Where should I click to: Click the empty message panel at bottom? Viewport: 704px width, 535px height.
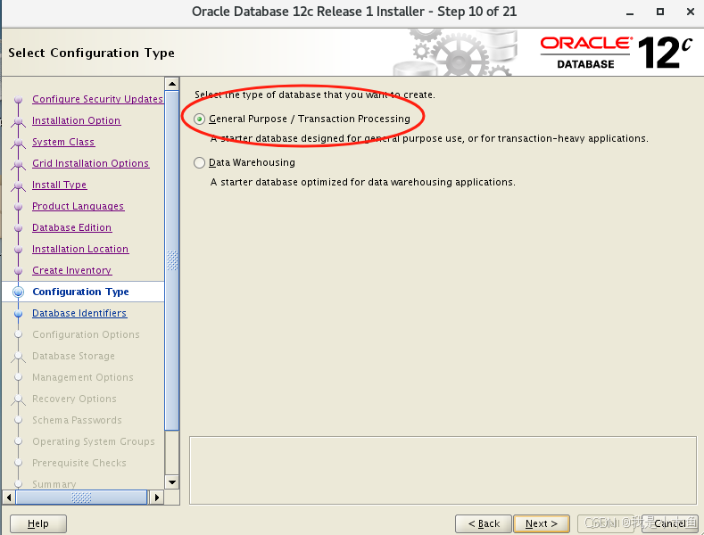(x=443, y=471)
